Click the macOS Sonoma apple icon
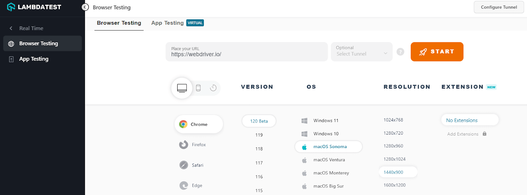 tap(304, 147)
